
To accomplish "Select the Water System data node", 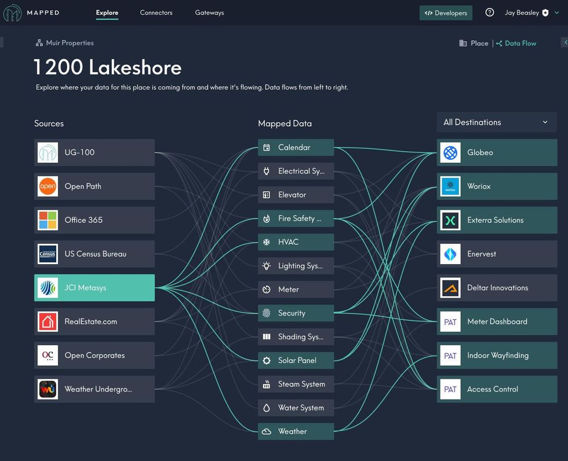I will pos(296,408).
